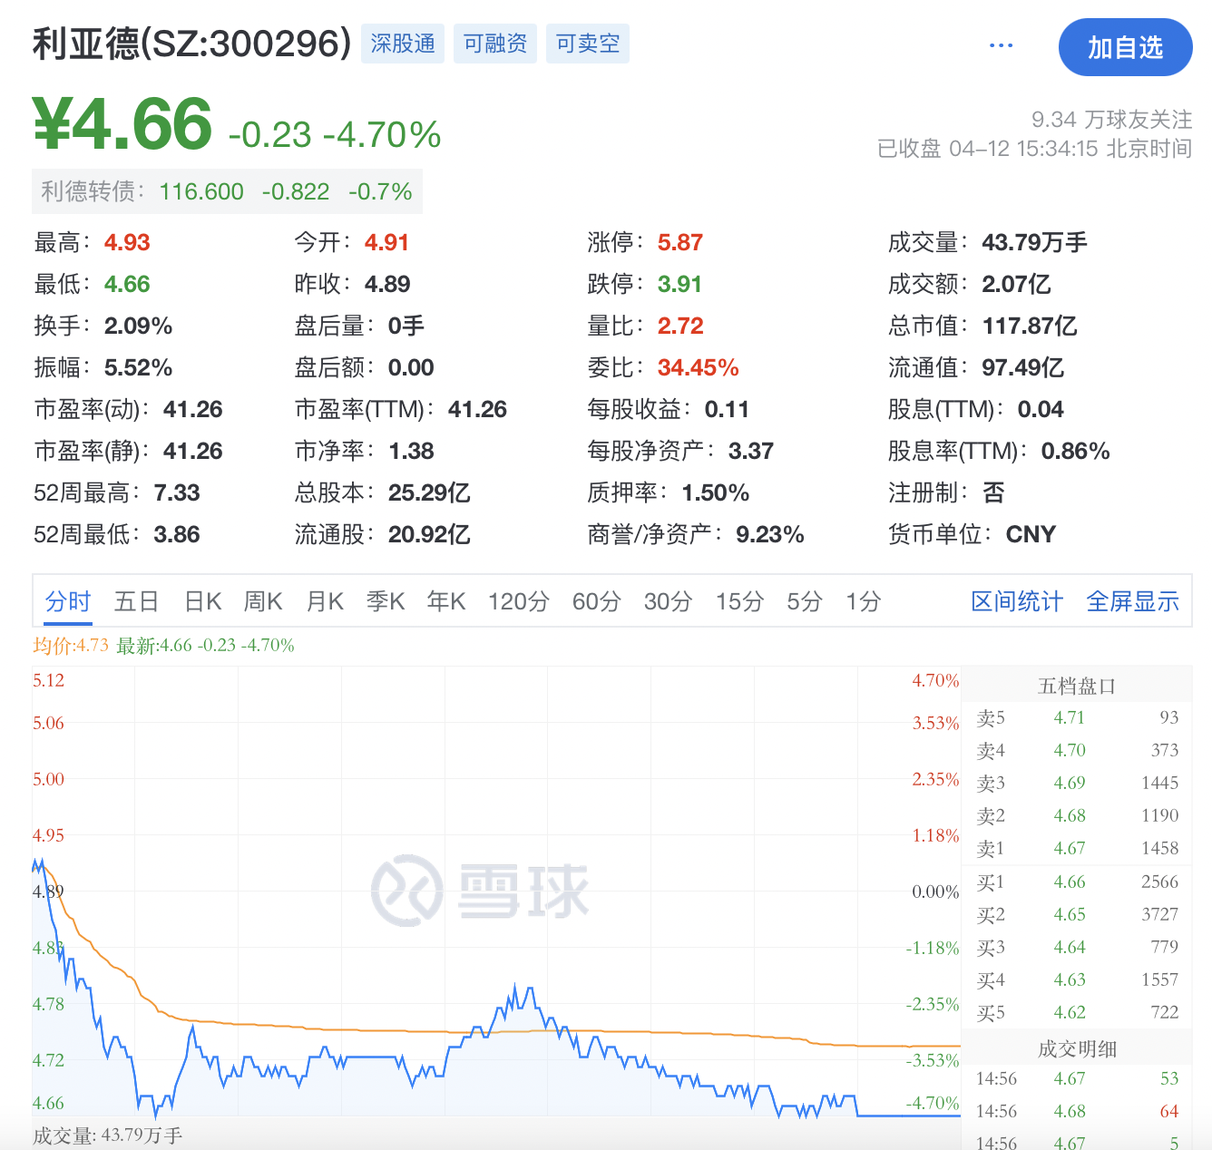Click the 成交量 value 43.79万手 in stats

point(1035,242)
